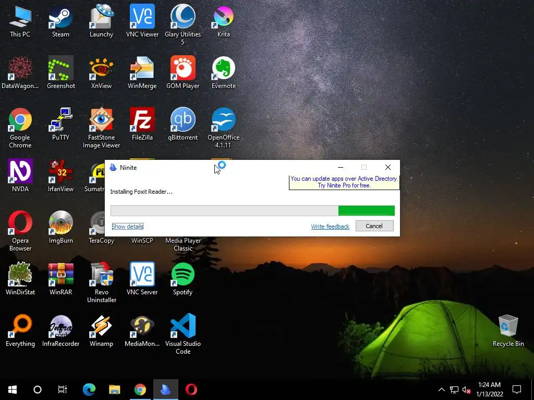Open the Action Center notifications
Viewport: 534px width, 400px height.
pyautogui.click(x=517, y=390)
